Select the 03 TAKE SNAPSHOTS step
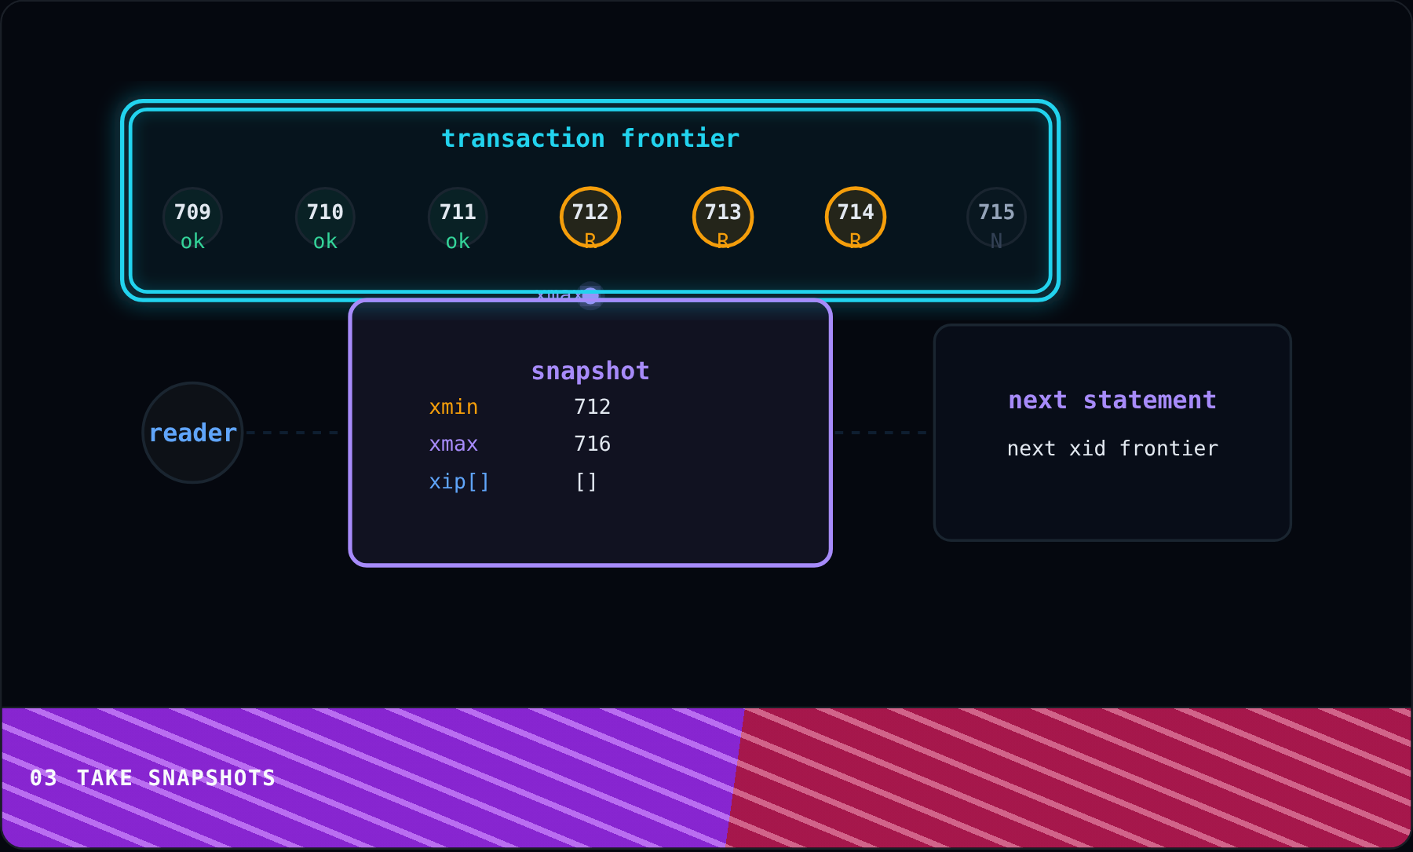 [x=152, y=778]
